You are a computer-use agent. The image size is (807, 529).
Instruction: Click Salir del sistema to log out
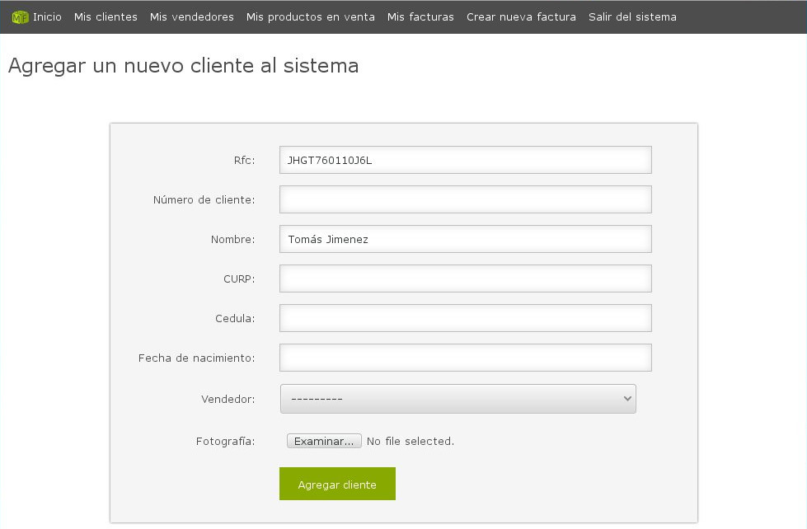tap(632, 16)
